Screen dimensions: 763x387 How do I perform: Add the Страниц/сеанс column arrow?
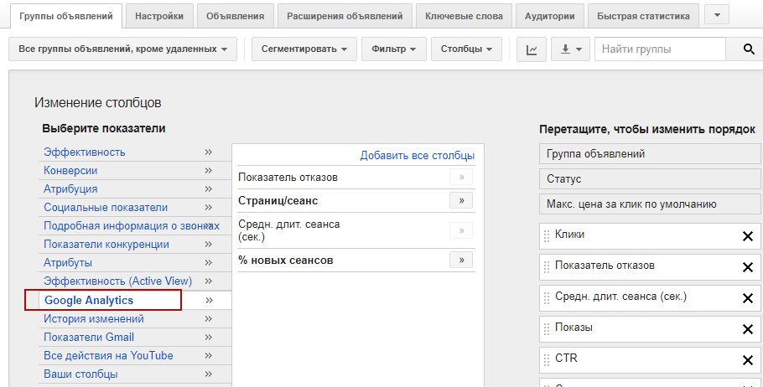point(461,200)
